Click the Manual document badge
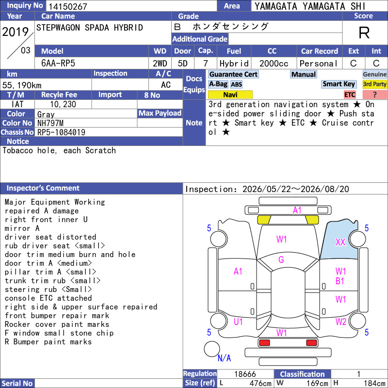Image resolution: width=388 pixels, height=388 pixels. click(x=304, y=74)
